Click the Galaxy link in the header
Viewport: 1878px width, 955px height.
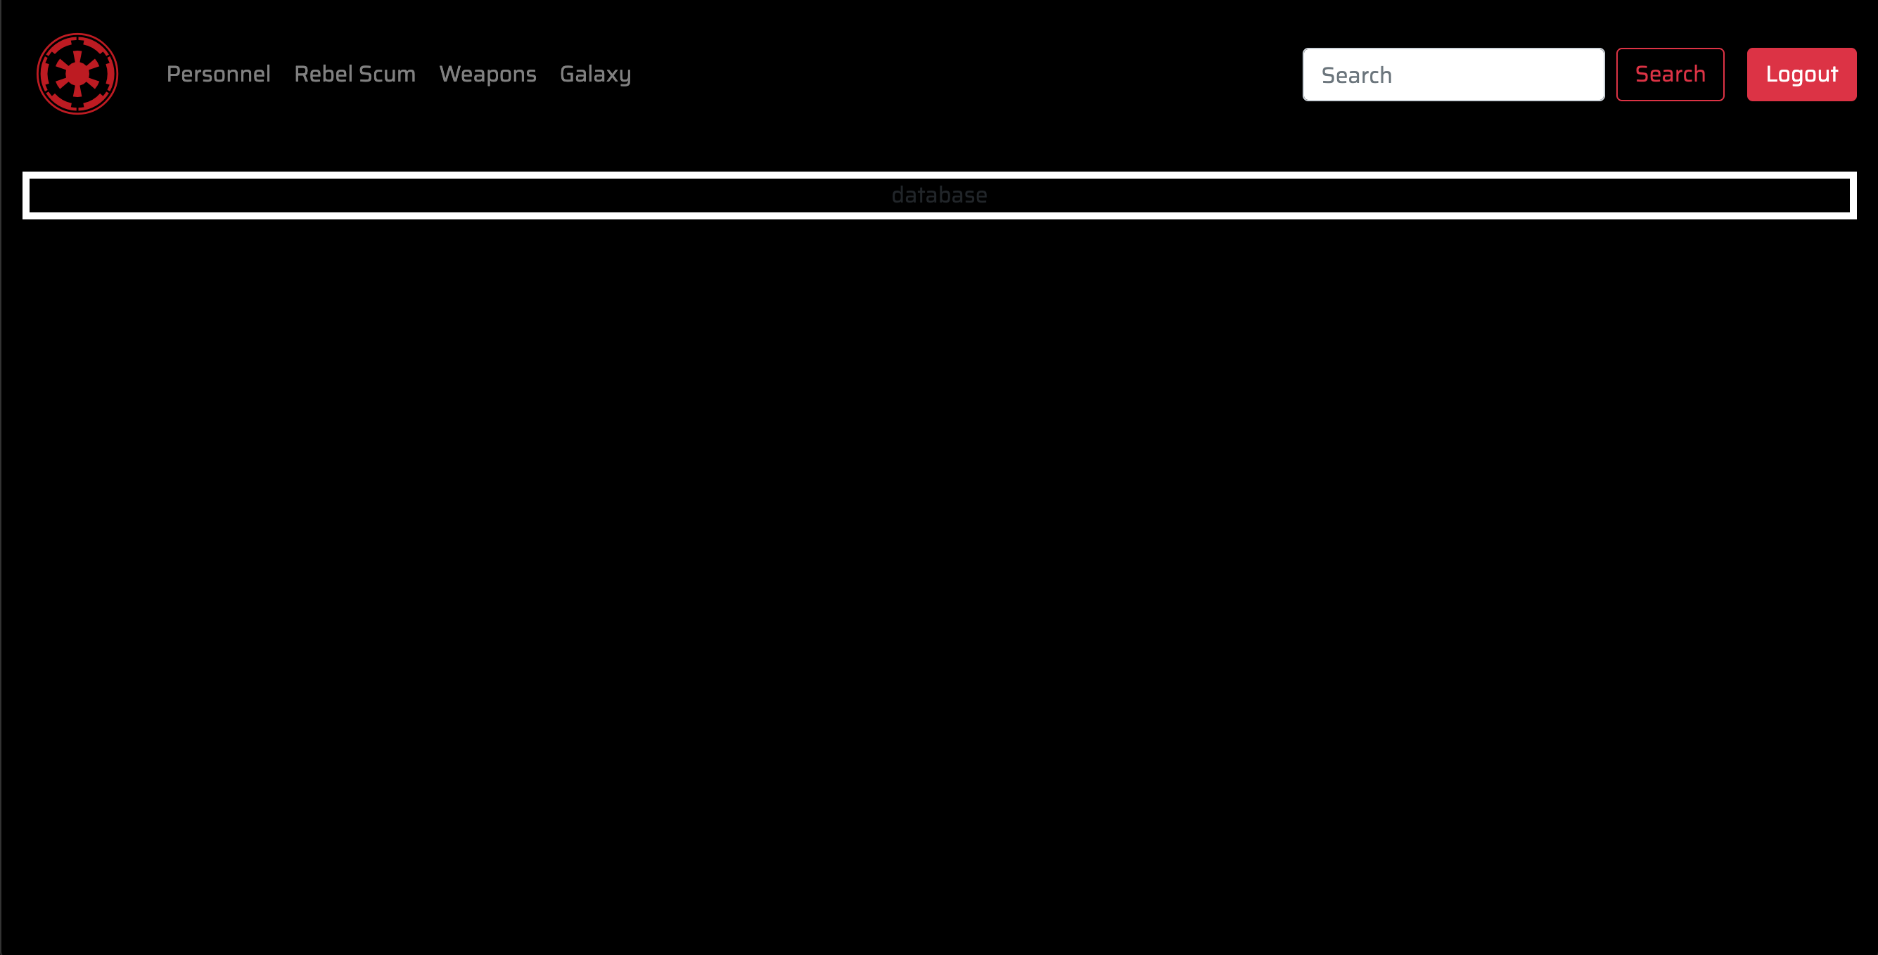tap(595, 74)
